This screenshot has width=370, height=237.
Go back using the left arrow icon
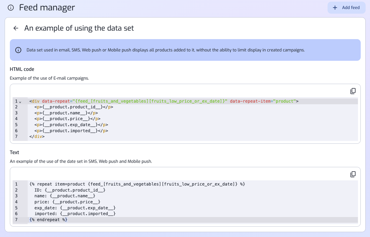[x=16, y=28]
